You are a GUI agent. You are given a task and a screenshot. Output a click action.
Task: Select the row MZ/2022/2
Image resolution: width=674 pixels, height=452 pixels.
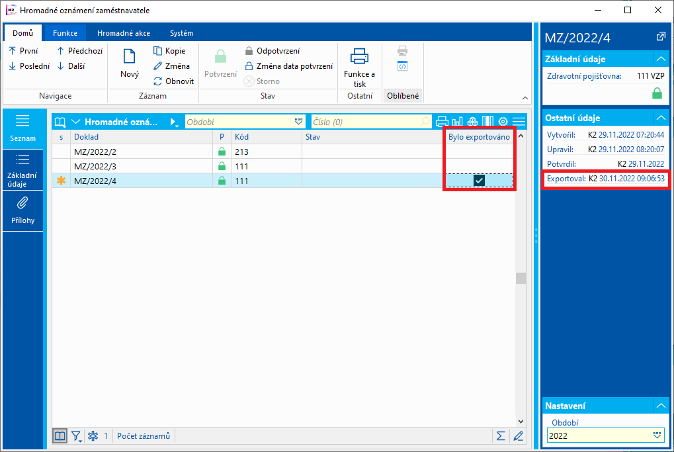(x=284, y=152)
